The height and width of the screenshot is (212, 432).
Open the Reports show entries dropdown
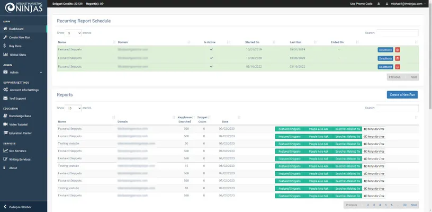73,108
